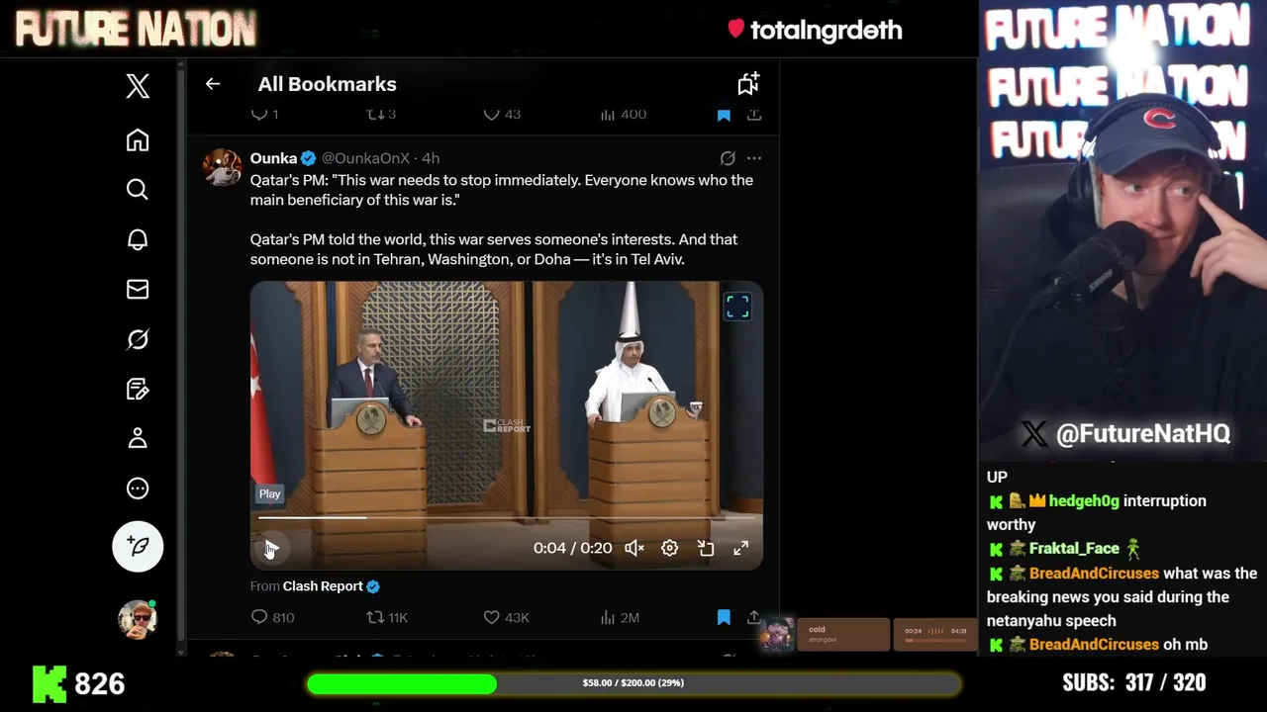Screen dimensions: 1267x712
Task: Open the account avatar menu in sidebar
Action: tap(138, 619)
